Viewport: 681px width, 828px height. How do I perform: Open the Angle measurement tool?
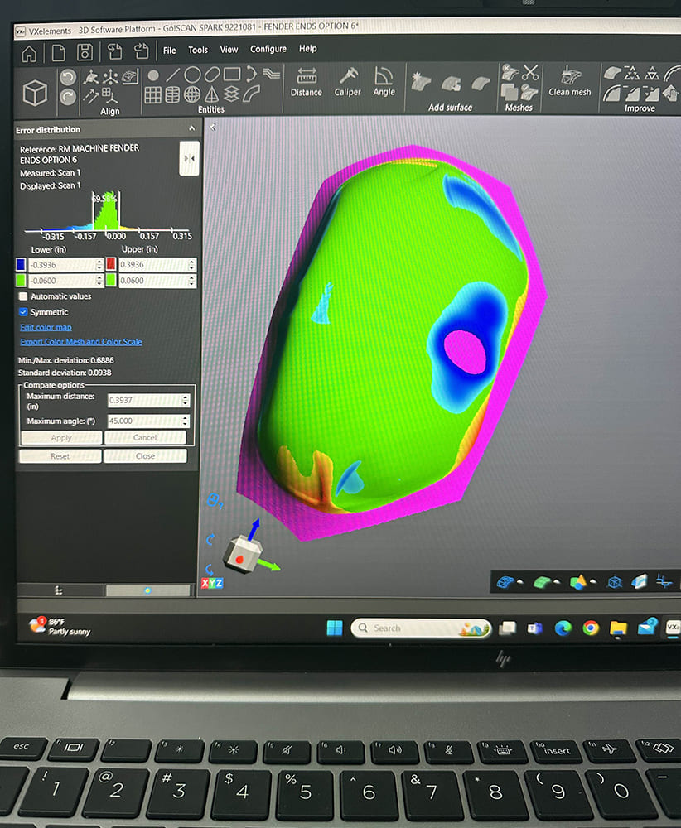[x=384, y=81]
